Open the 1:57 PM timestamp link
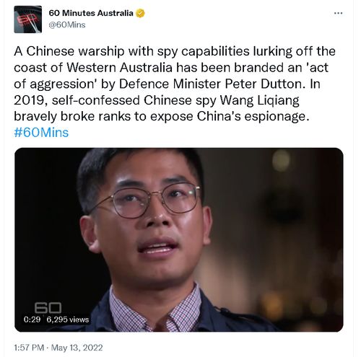Screen dimensions: 361x357 29,348
